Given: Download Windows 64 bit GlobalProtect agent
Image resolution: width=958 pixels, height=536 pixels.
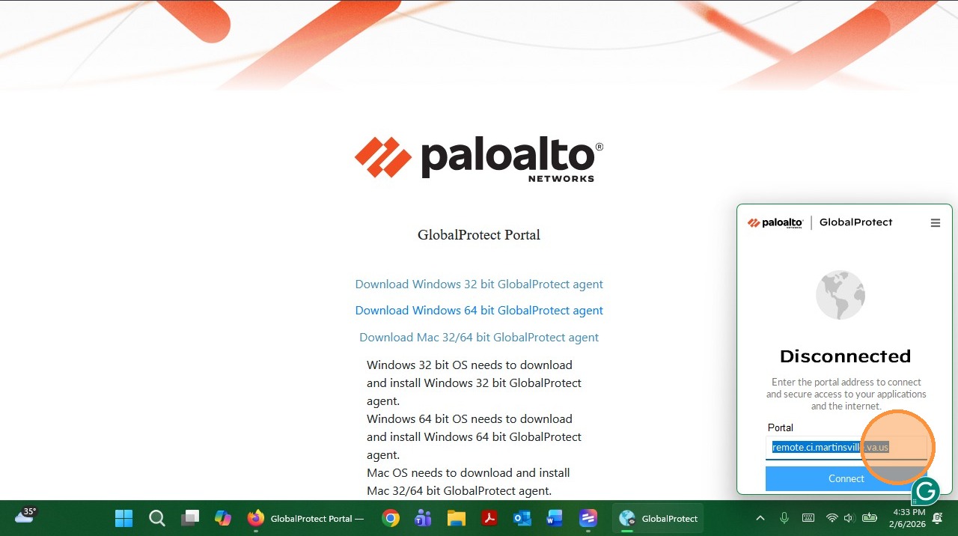Looking at the screenshot, I should coord(479,311).
